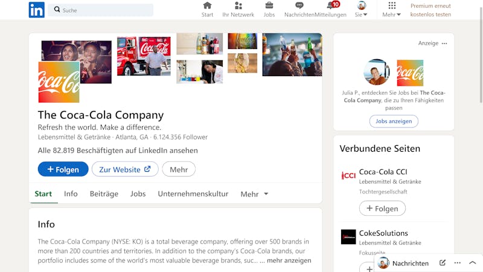The height and width of the screenshot is (272, 483).
Task: Switch to the Info tab
Action: pyautogui.click(x=71, y=193)
